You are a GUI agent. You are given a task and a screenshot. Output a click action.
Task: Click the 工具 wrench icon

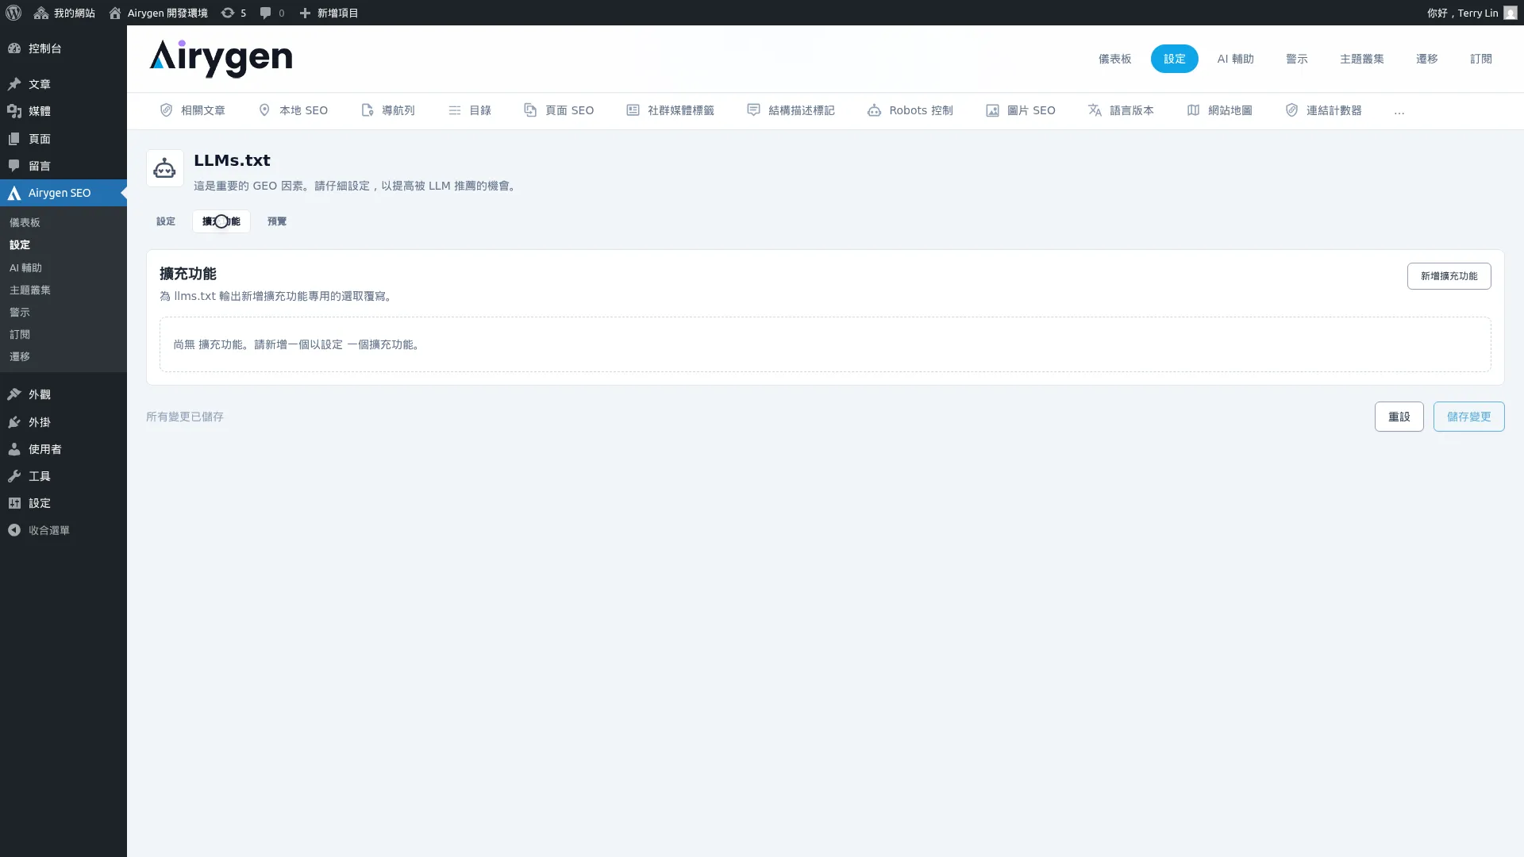[14, 476]
